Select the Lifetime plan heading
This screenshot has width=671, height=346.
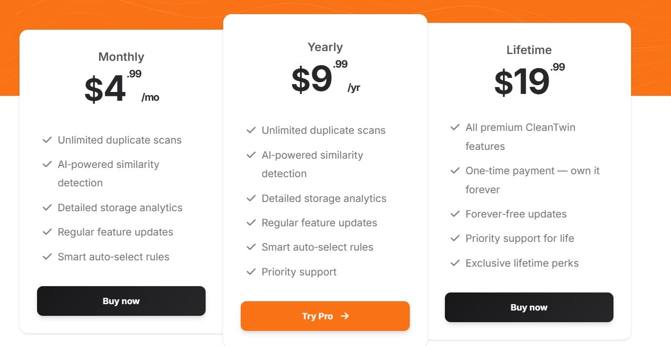[528, 50]
